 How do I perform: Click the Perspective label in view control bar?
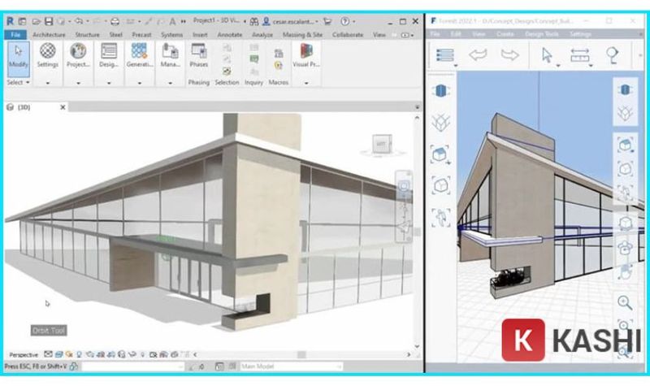(24, 355)
